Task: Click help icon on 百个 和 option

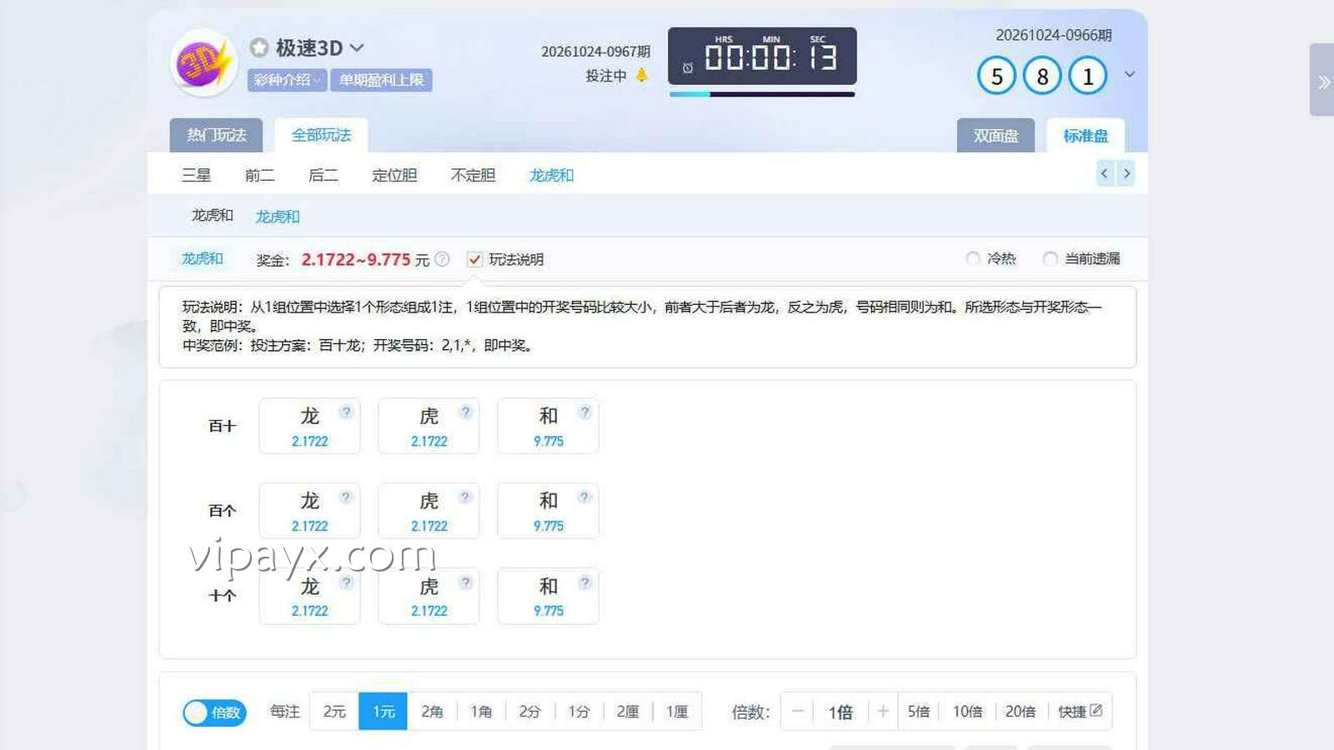Action: 584,497
